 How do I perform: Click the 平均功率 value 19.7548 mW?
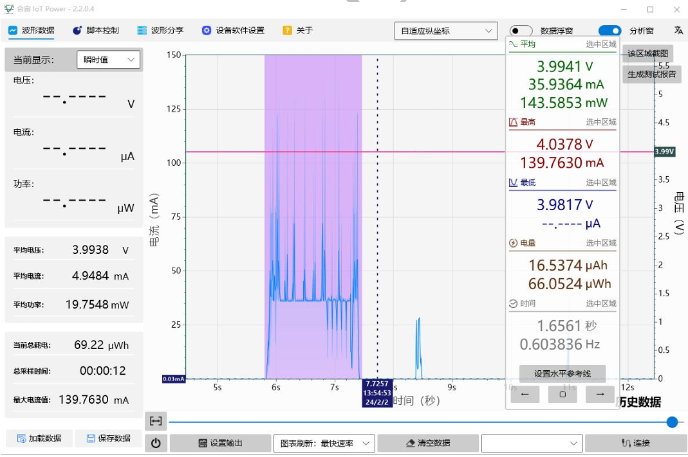pos(97,305)
